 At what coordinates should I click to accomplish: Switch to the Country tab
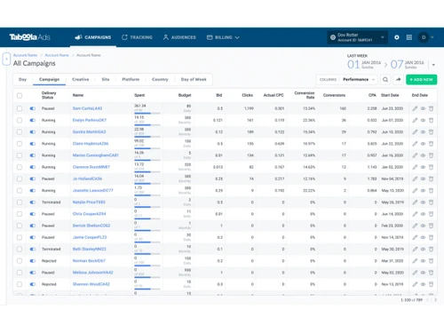[x=160, y=79]
